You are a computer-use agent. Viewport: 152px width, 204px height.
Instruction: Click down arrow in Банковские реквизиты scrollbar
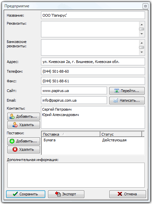tap(142, 52)
